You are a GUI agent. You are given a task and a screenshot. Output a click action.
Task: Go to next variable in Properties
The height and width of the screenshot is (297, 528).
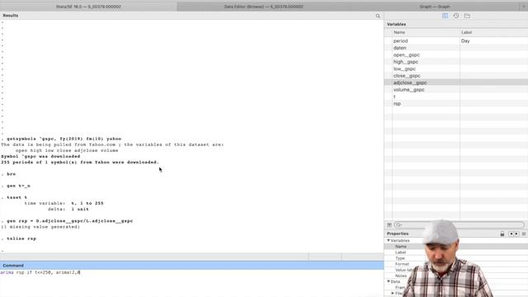tap(516, 233)
